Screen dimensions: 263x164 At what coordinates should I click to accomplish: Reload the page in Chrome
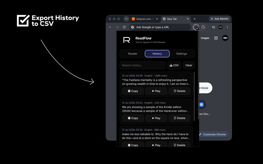pos(124,27)
